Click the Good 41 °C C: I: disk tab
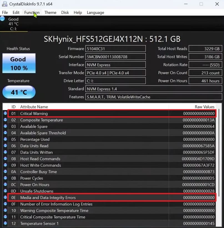Viewport: 224px width, 228px height. point(14,24)
